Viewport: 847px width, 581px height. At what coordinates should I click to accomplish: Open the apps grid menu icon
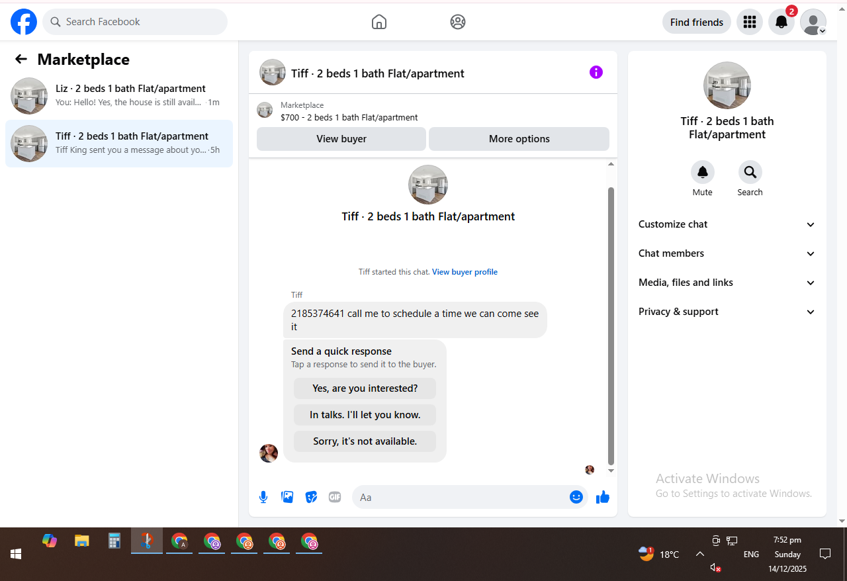pyautogui.click(x=750, y=22)
